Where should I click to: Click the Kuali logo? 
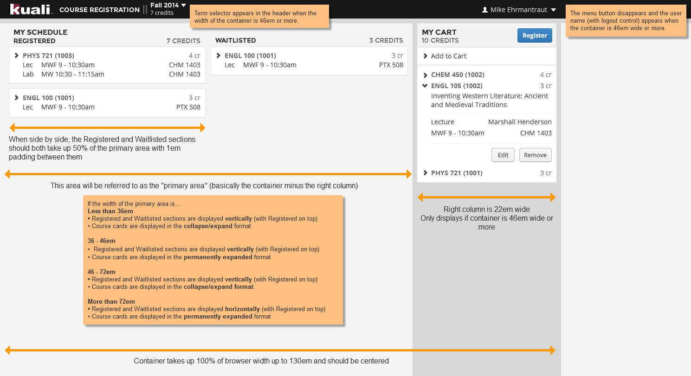coord(32,9)
